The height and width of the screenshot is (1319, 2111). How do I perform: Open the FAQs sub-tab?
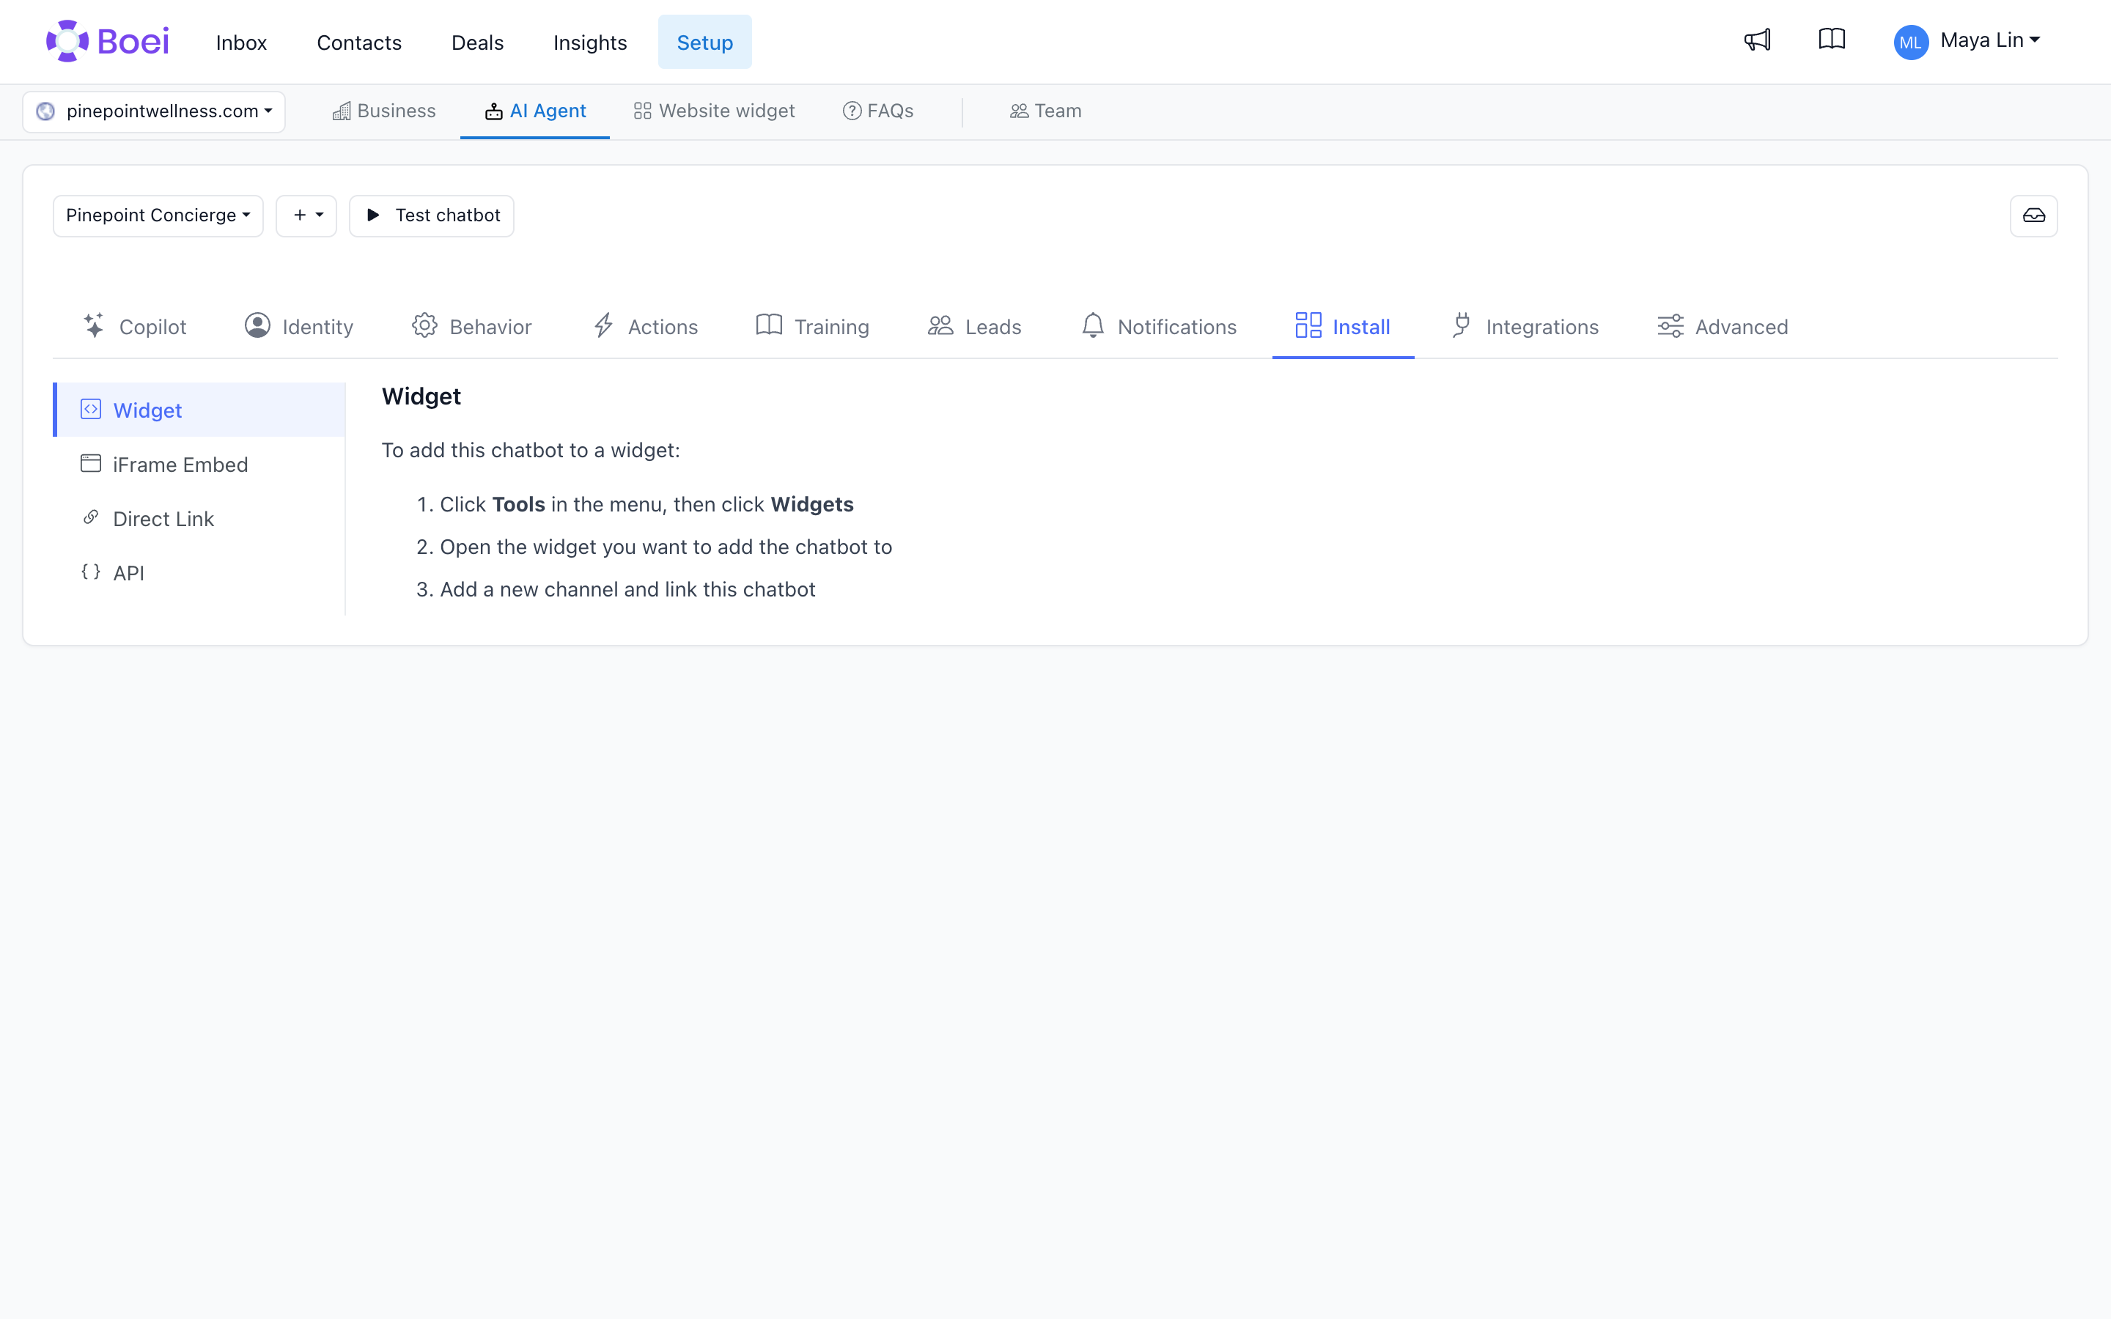(x=877, y=111)
